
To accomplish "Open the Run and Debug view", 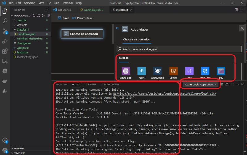I will (5, 41).
